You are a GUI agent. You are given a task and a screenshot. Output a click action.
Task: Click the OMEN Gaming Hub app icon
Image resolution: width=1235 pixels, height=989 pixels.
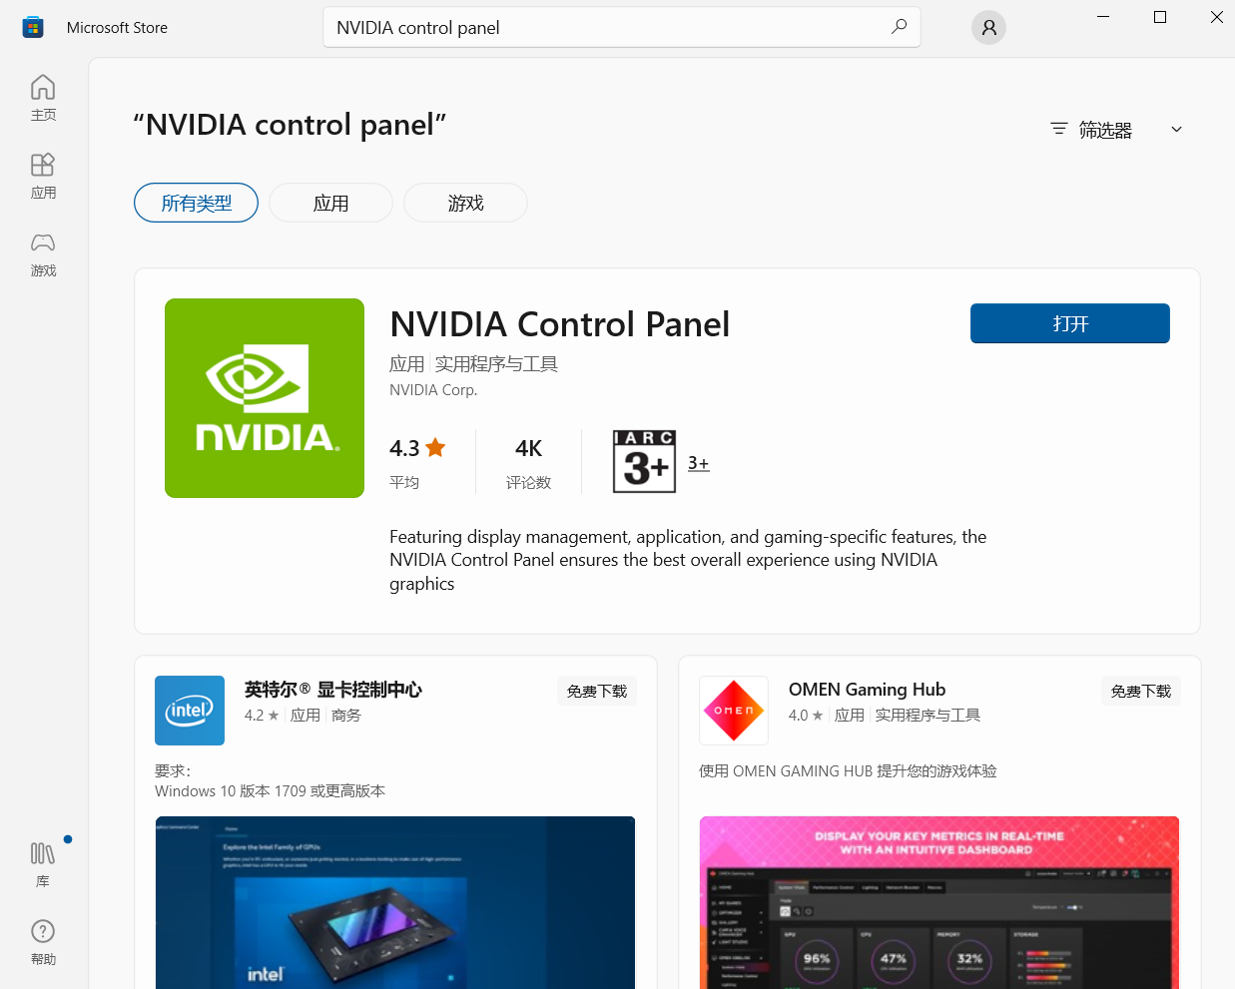click(734, 711)
